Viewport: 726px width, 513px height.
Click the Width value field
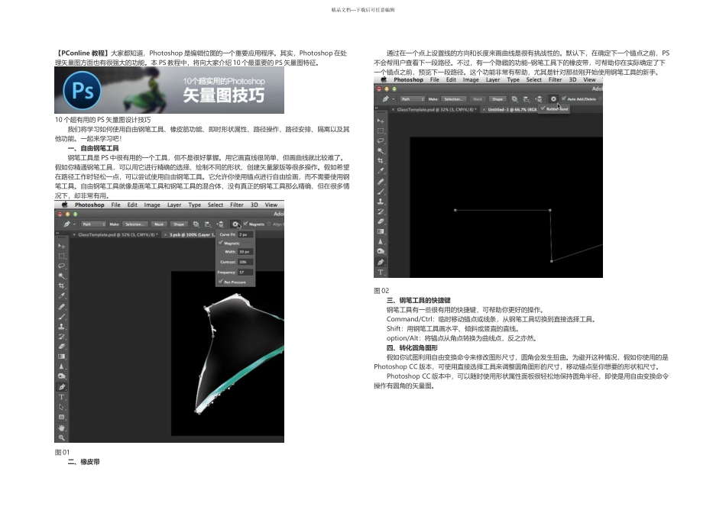click(x=245, y=252)
